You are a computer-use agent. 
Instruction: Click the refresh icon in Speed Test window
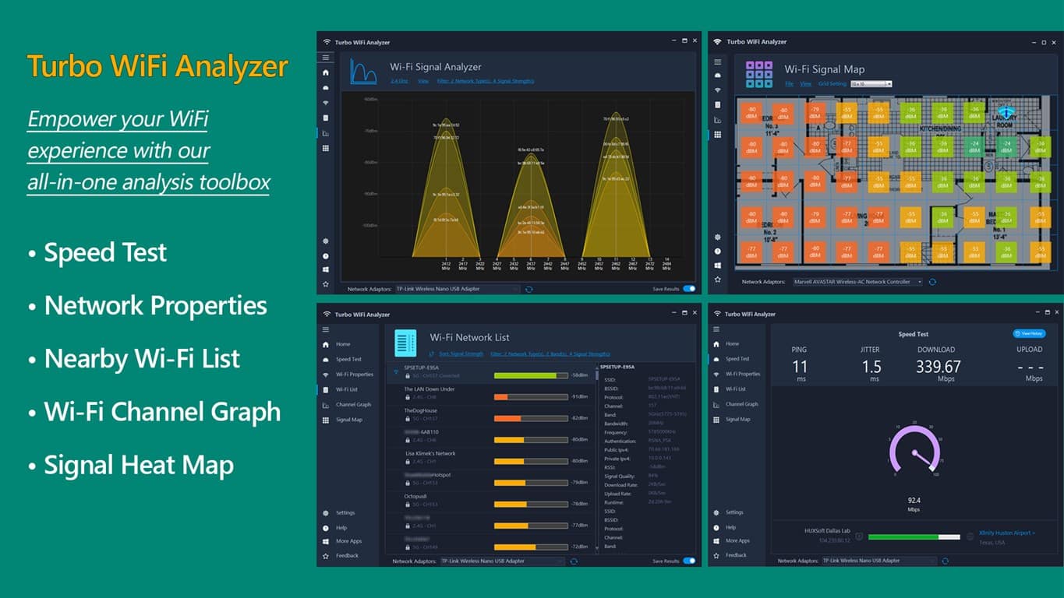[x=945, y=561]
